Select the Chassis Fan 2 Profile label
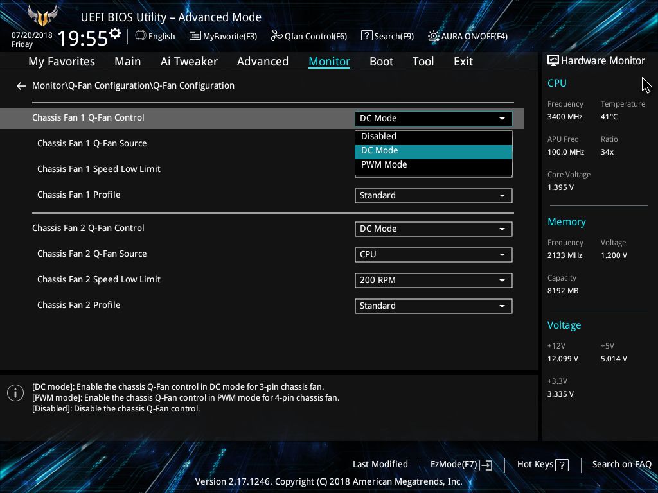Image resolution: width=658 pixels, height=493 pixels. coord(78,305)
